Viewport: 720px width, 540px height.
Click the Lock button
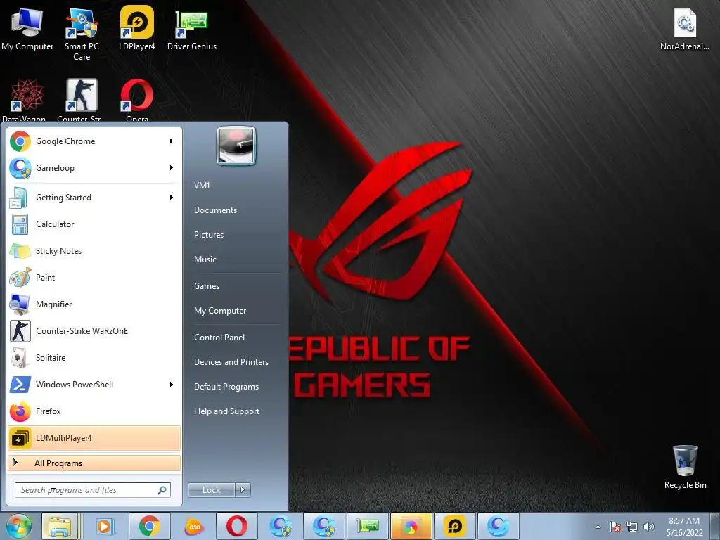(x=211, y=490)
